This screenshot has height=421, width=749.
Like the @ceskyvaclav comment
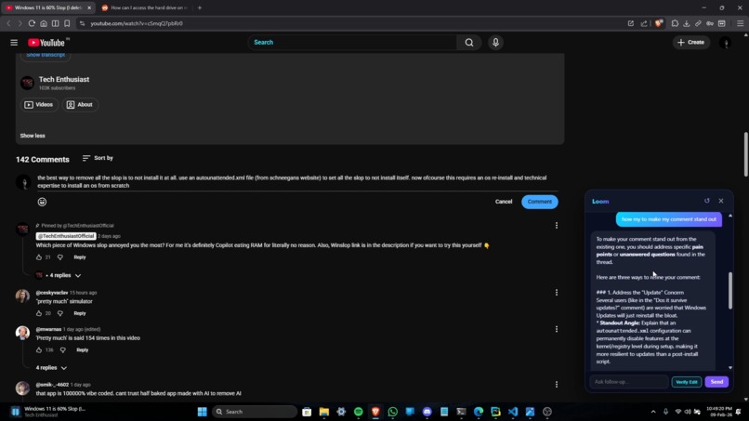(39, 313)
